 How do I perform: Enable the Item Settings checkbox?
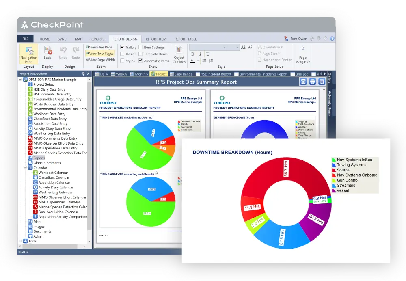point(140,47)
